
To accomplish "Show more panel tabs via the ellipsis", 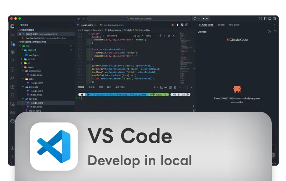I will [x=244, y=25].
